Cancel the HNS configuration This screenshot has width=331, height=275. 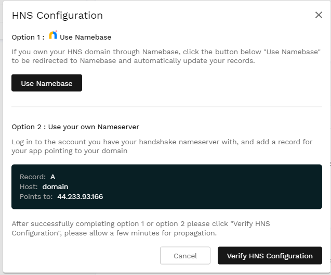click(x=185, y=256)
